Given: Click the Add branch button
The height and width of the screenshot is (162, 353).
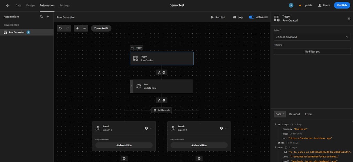Looking at the screenshot, I should point(161,110).
